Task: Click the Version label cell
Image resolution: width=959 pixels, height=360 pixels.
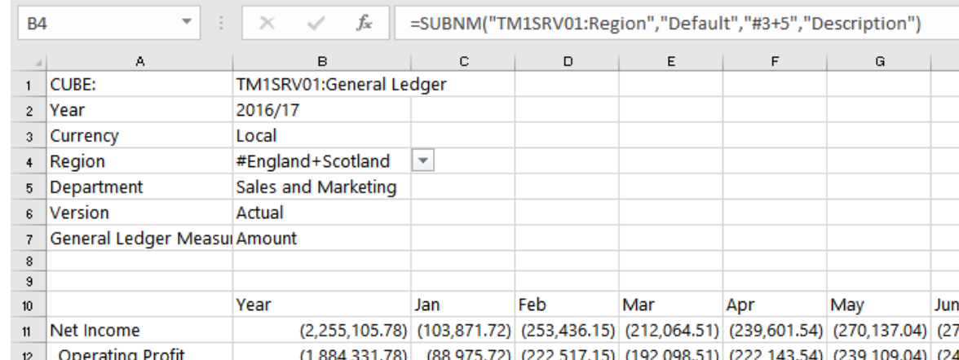Action: coord(140,213)
